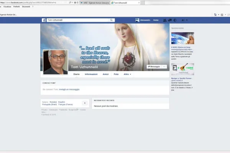The image size is (230, 153).
Task: Click Tom Uzhunnalil's profile picture
Action: pyautogui.click(x=55, y=62)
